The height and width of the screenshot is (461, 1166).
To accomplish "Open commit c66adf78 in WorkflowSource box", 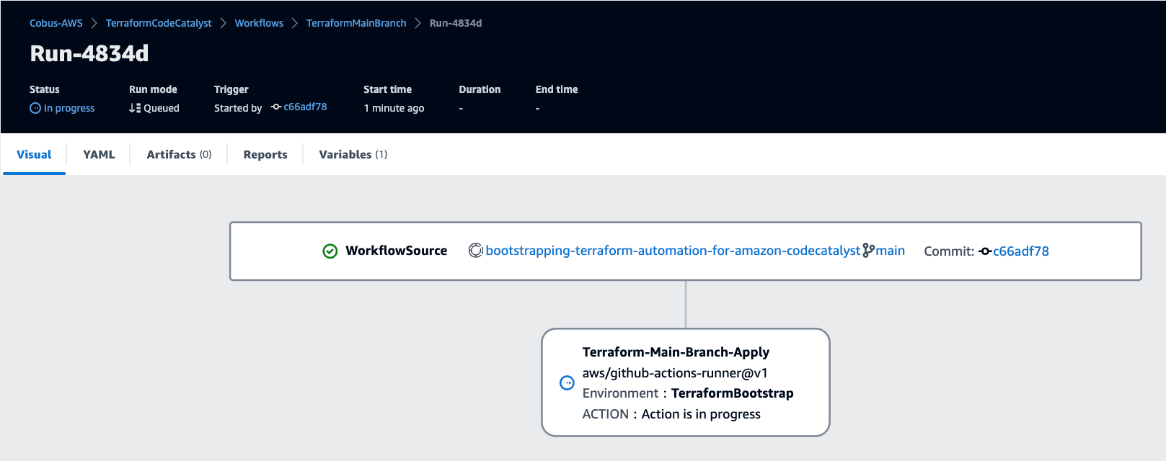I will coord(1021,251).
